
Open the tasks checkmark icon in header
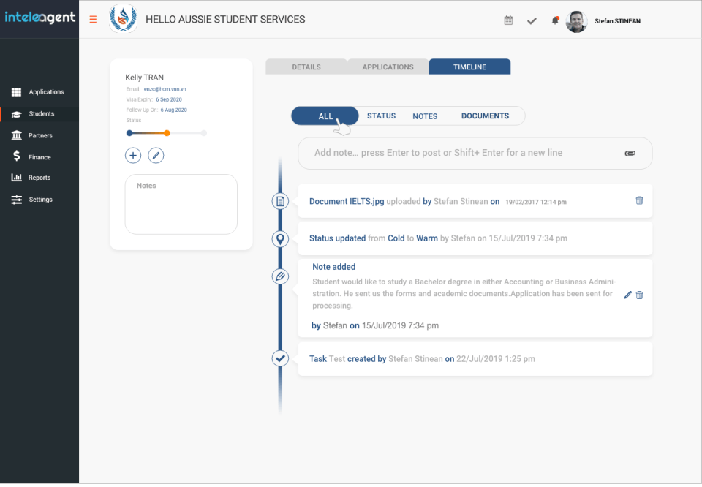pos(532,21)
